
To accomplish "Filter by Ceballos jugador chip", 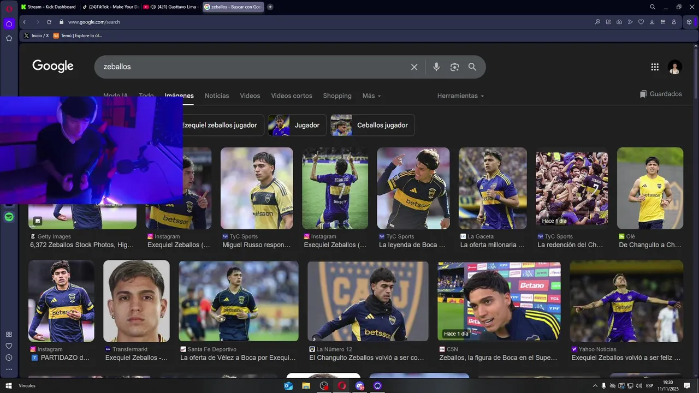I will (x=372, y=125).
